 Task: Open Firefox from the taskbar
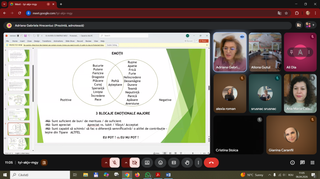click(137, 175)
